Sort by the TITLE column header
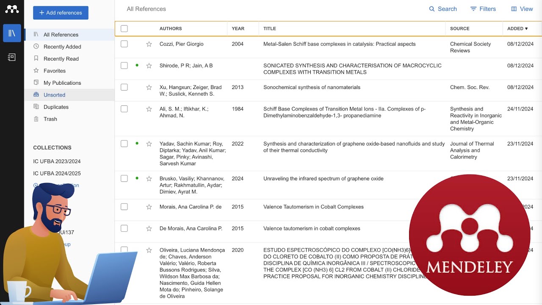 [270, 29]
